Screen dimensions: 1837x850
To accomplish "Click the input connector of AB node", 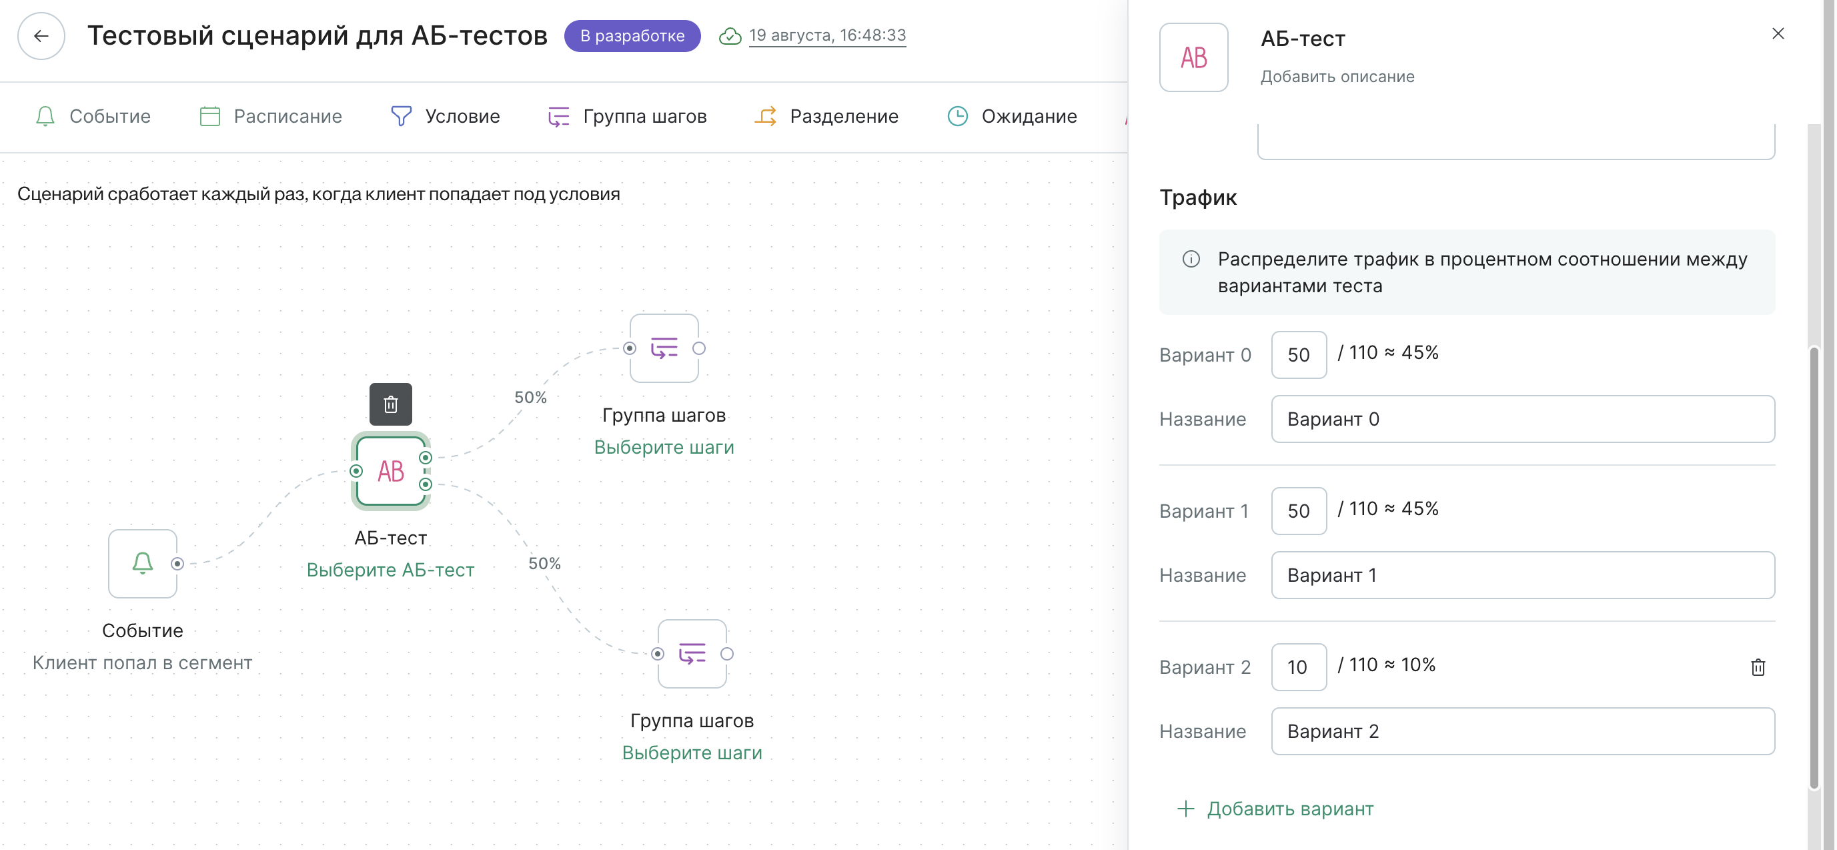I will (x=356, y=470).
